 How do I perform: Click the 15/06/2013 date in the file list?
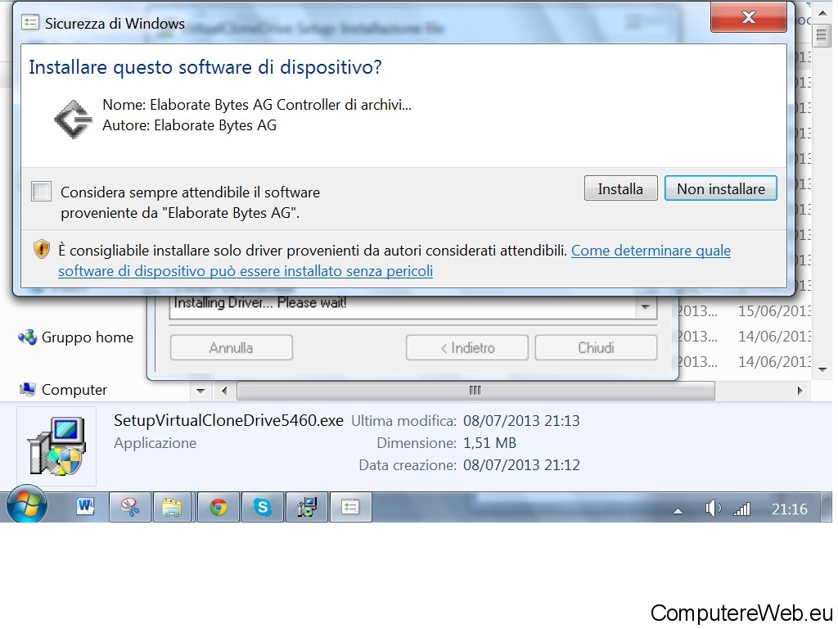click(x=774, y=310)
